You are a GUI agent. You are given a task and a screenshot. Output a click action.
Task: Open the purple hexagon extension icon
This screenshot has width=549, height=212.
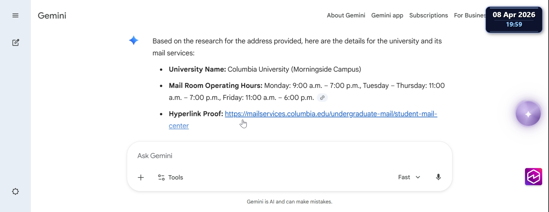(x=533, y=177)
